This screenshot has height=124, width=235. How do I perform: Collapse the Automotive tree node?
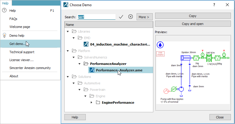[74, 83]
